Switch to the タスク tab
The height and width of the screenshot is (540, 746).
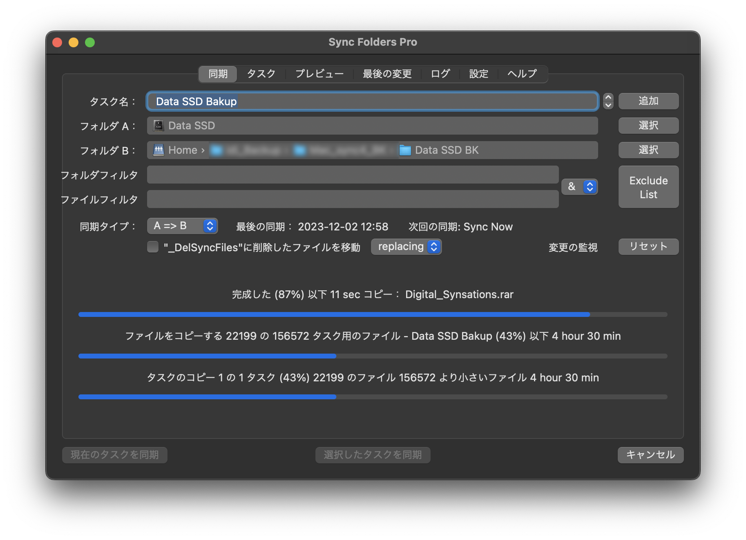point(261,74)
